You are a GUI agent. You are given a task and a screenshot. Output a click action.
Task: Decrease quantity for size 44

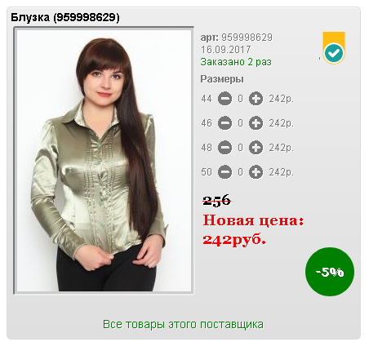[225, 99]
